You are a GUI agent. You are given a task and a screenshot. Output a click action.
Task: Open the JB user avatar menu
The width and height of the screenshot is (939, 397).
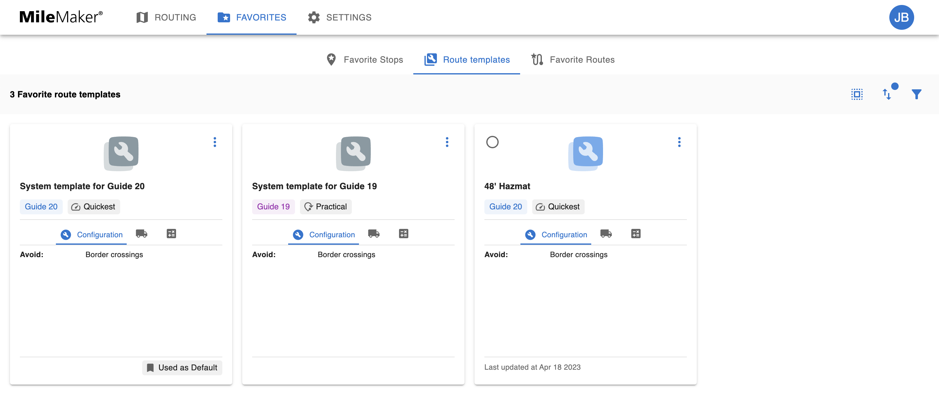click(x=901, y=17)
